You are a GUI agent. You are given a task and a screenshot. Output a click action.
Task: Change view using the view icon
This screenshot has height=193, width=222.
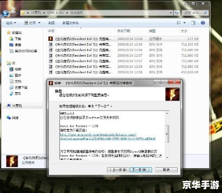[179, 23]
